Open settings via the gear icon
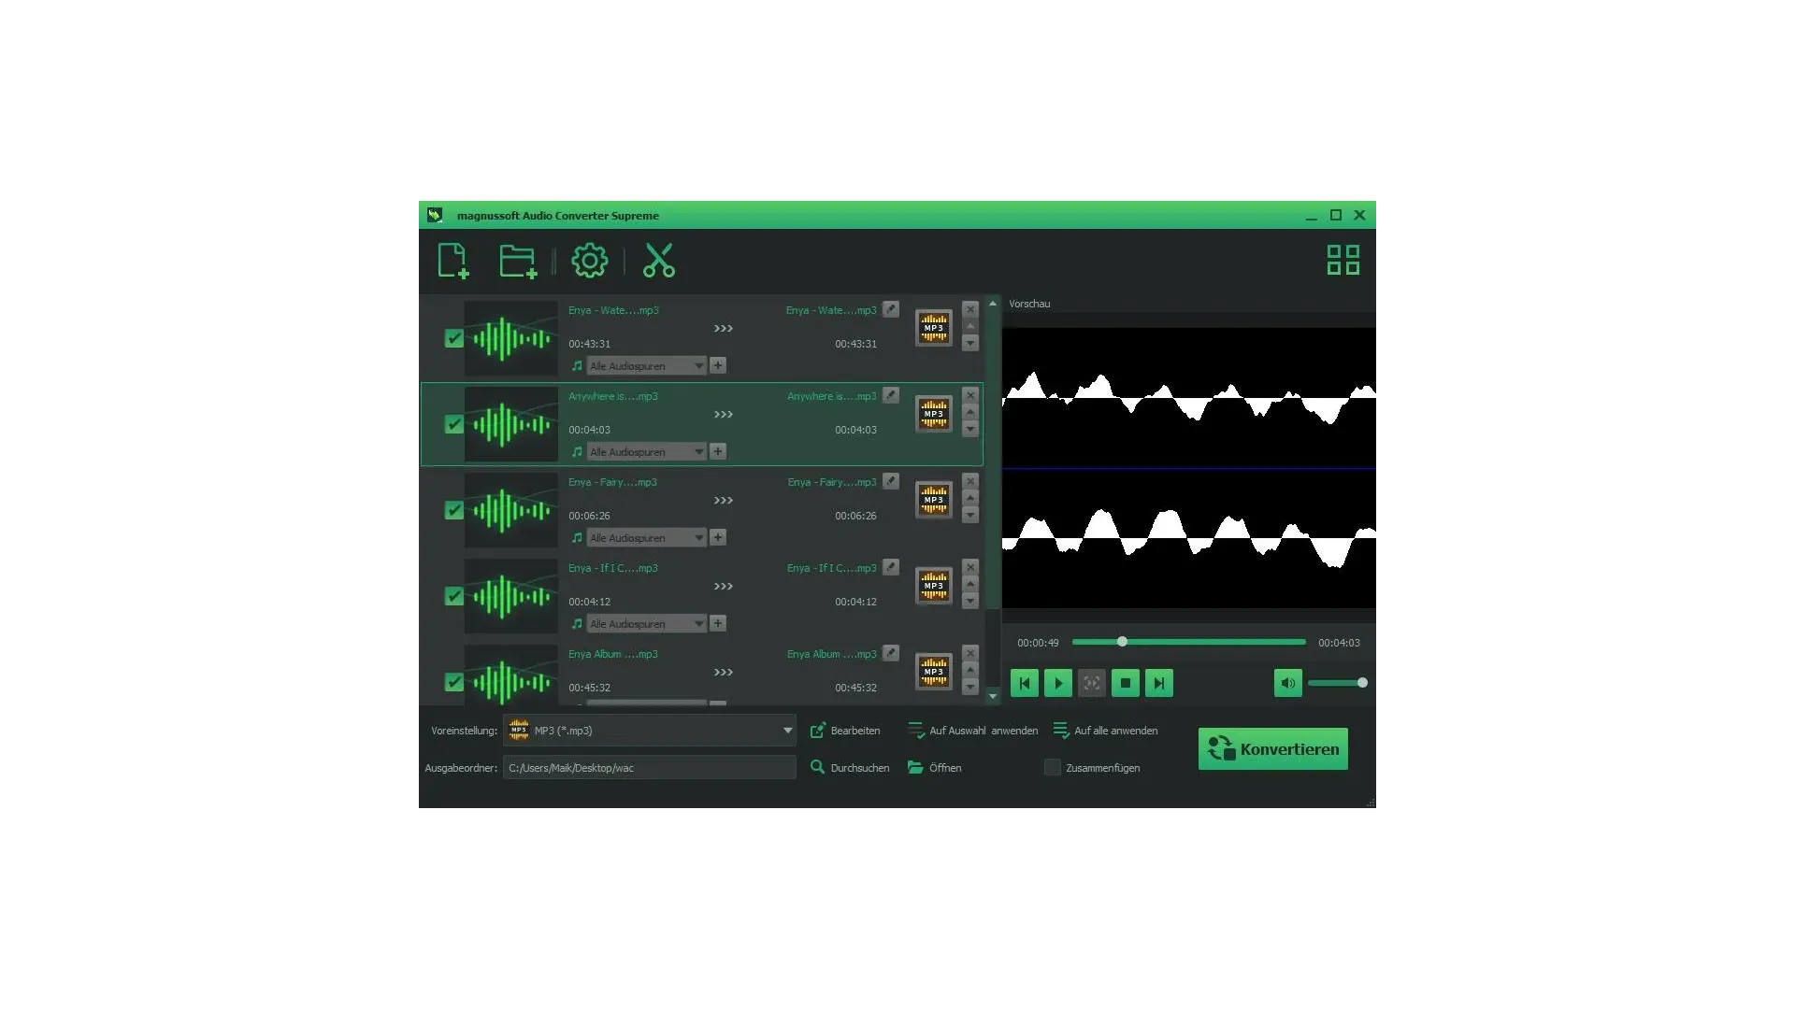The width and height of the screenshot is (1795, 1009). click(589, 261)
